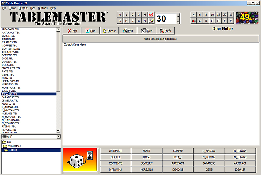The height and width of the screenshot is (175, 261).
Task: Click the CONTENTS quick button
Action: [115, 163]
